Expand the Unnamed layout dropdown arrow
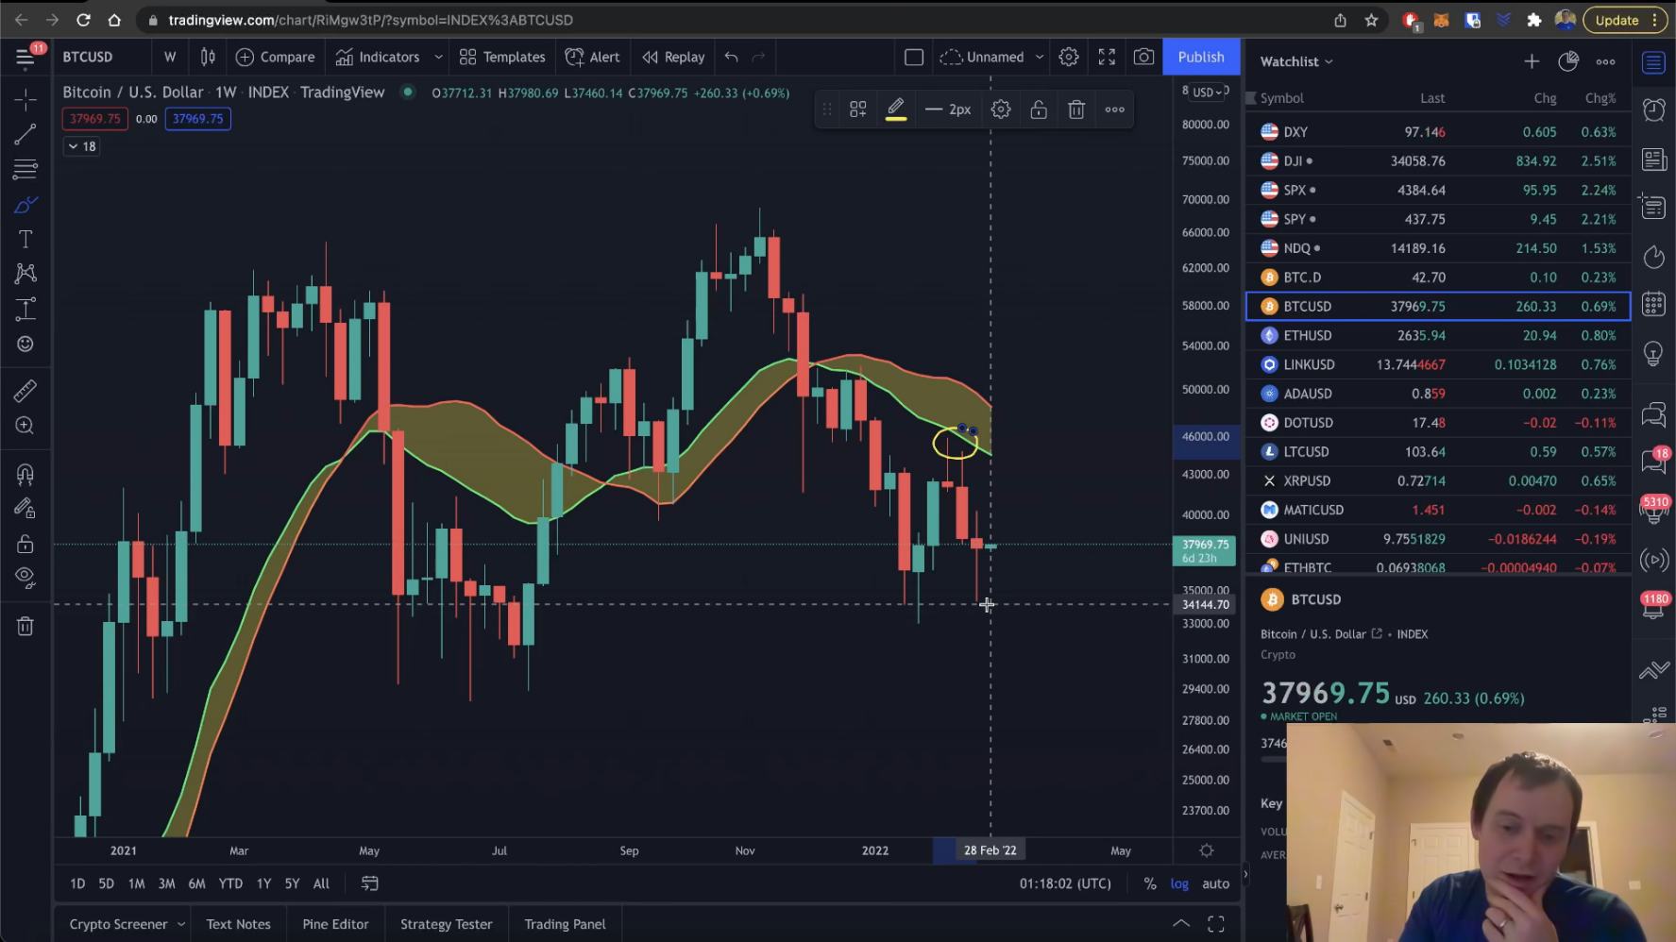1676x942 pixels. (1040, 57)
